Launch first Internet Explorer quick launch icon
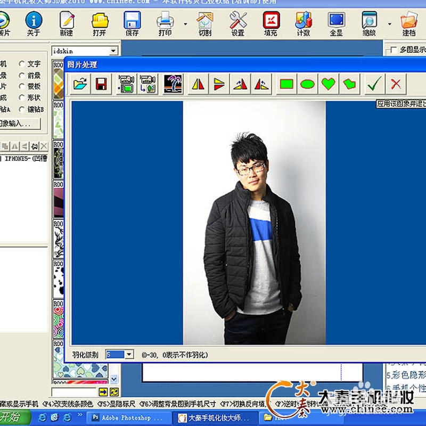The width and height of the screenshot is (426, 426). (x=42, y=417)
